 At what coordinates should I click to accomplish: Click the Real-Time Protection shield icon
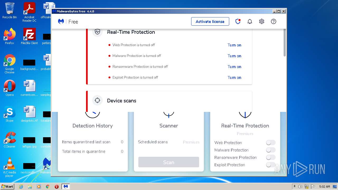point(97,32)
